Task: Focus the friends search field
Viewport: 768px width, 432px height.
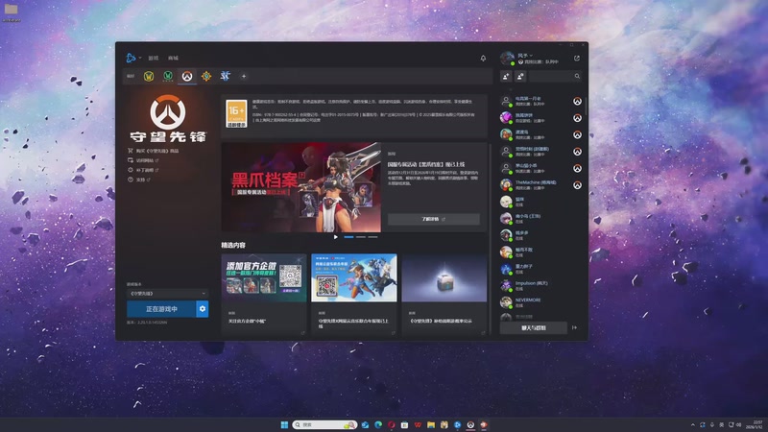Action: (x=556, y=76)
